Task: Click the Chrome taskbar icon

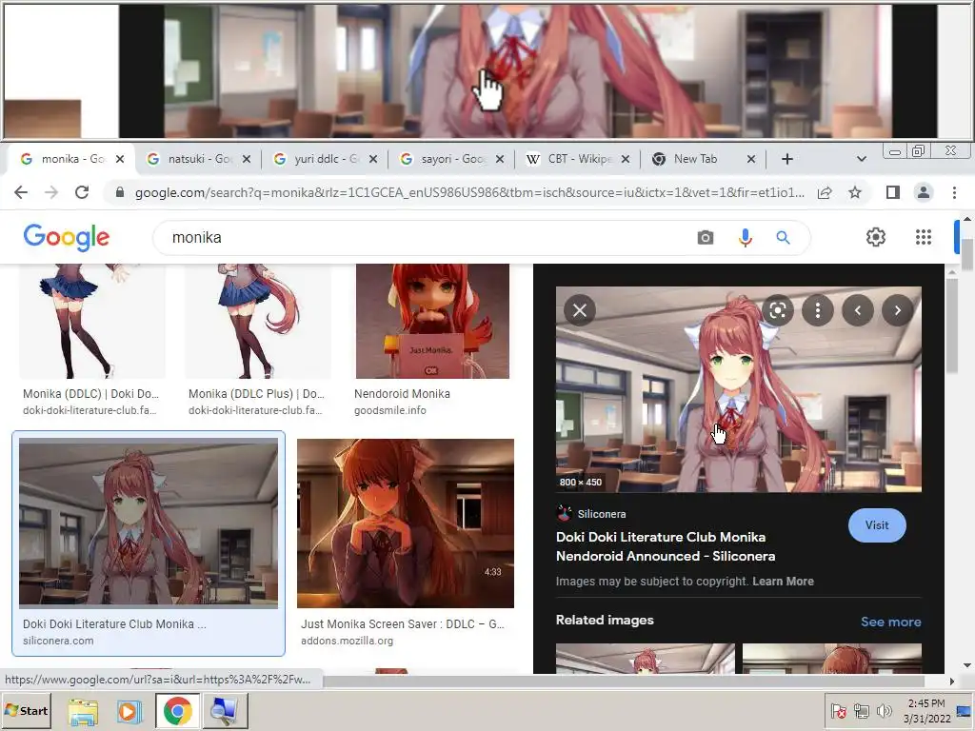Action: 178,711
